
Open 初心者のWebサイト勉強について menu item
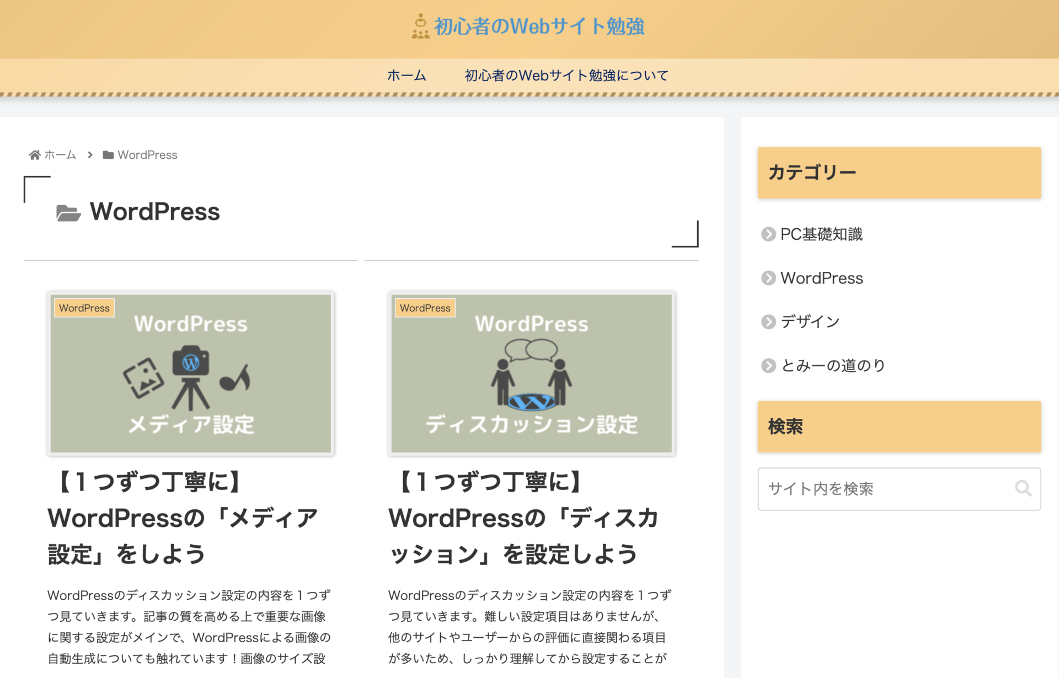(x=566, y=76)
